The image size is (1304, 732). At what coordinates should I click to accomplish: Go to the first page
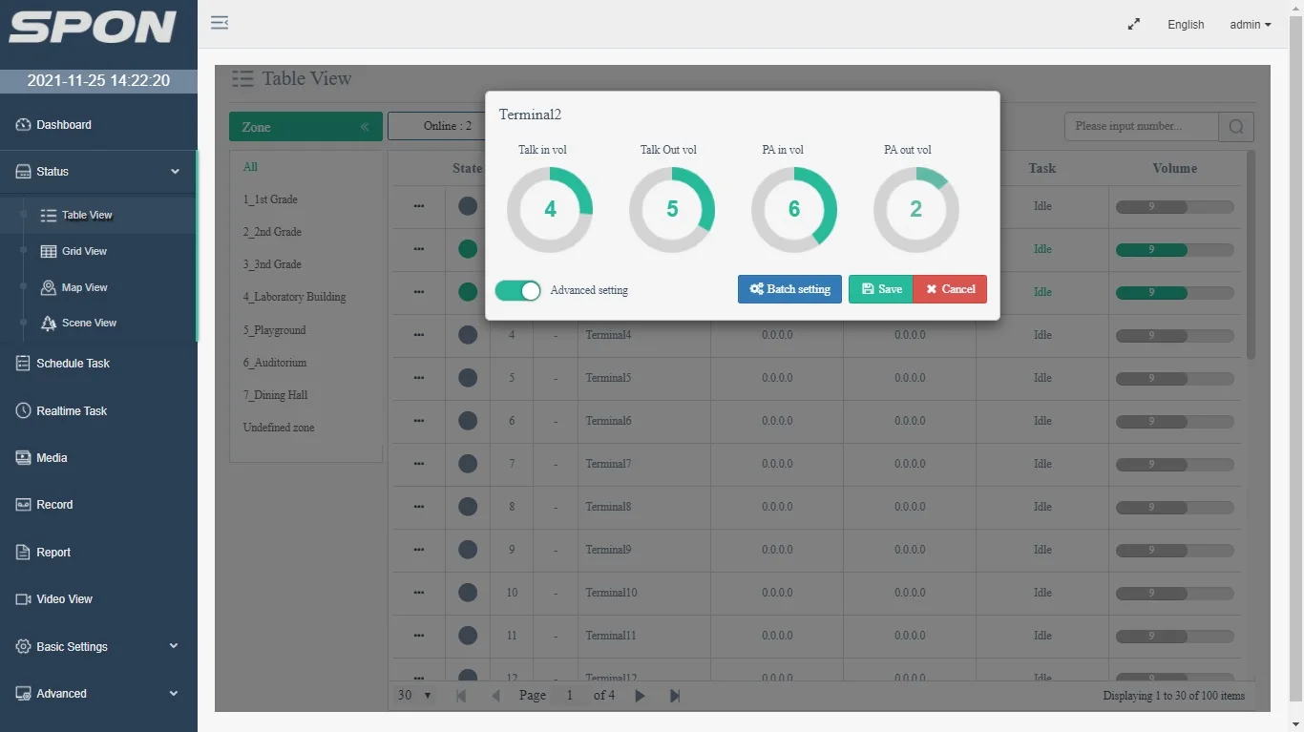pos(461,696)
